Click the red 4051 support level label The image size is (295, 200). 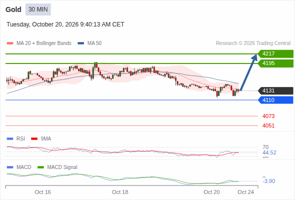pos(268,125)
